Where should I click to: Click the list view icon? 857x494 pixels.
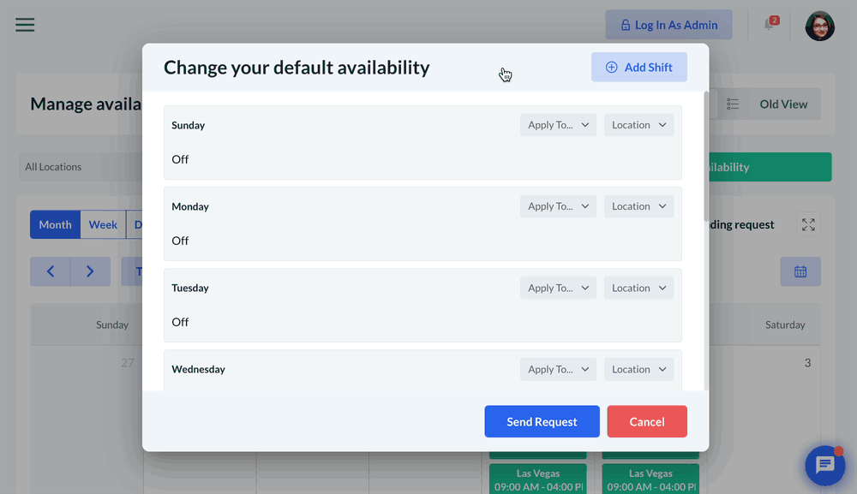(733, 104)
